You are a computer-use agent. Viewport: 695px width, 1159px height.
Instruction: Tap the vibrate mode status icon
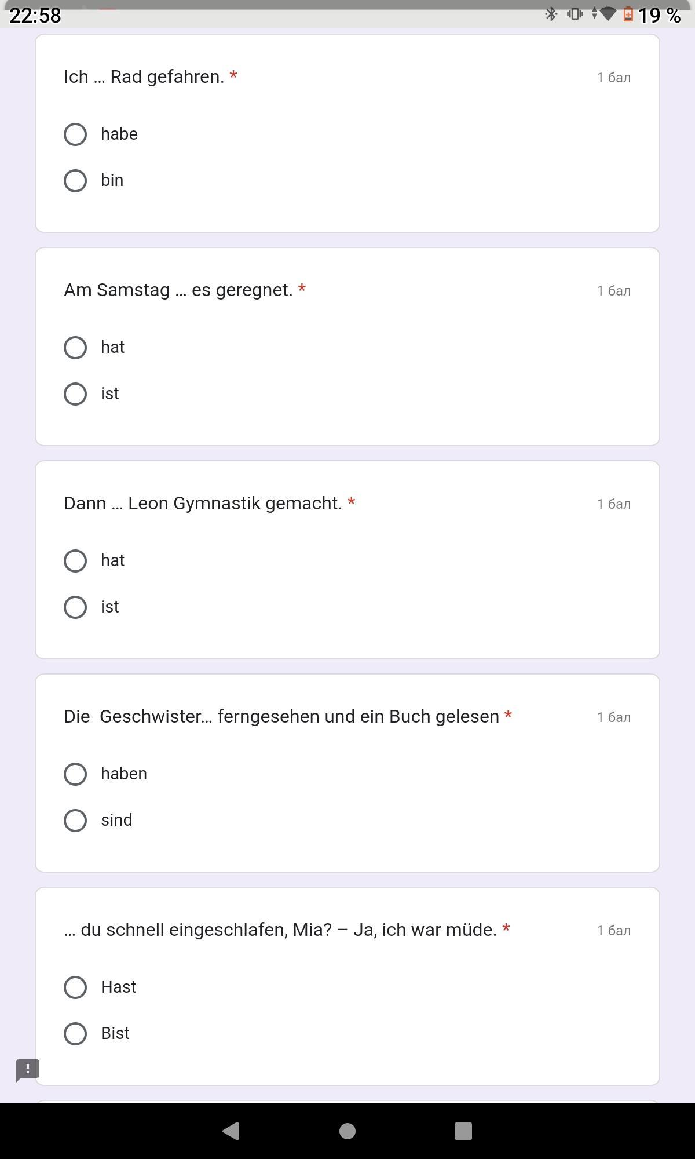pyautogui.click(x=575, y=14)
